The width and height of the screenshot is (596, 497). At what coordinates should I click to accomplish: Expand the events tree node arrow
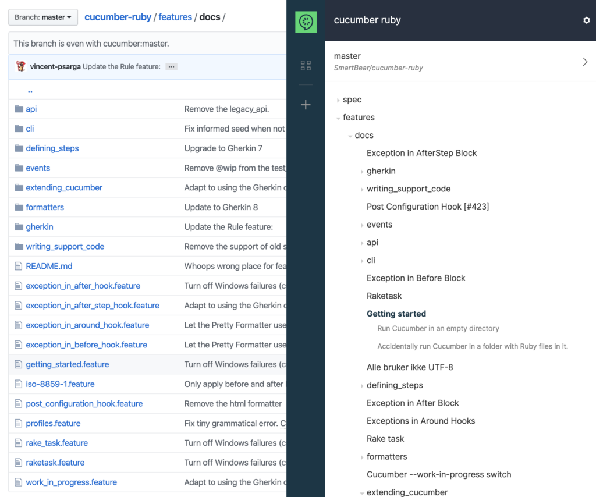[362, 225]
